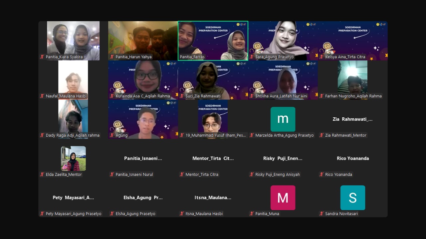Click the Farhan Nugroho_Aqilah Rahma name label

[353, 96]
